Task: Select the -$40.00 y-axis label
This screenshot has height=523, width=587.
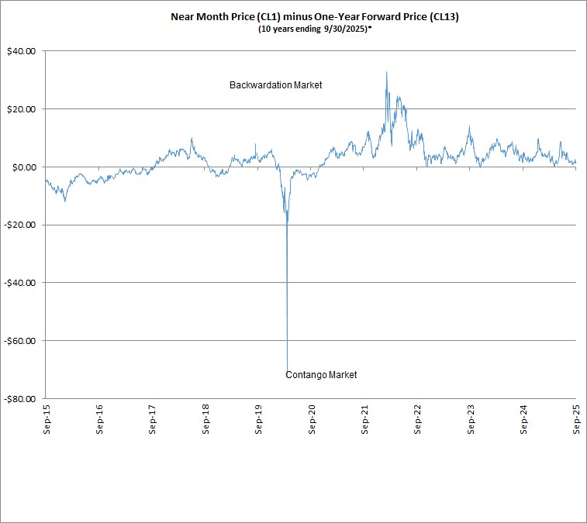Action: [x=21, y=283]
